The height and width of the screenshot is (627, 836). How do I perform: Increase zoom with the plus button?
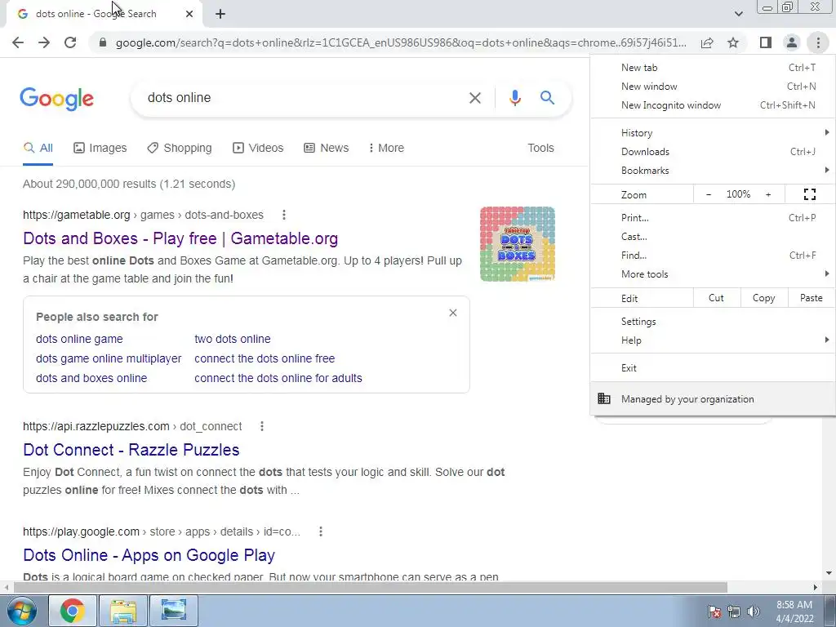(768, 194)
